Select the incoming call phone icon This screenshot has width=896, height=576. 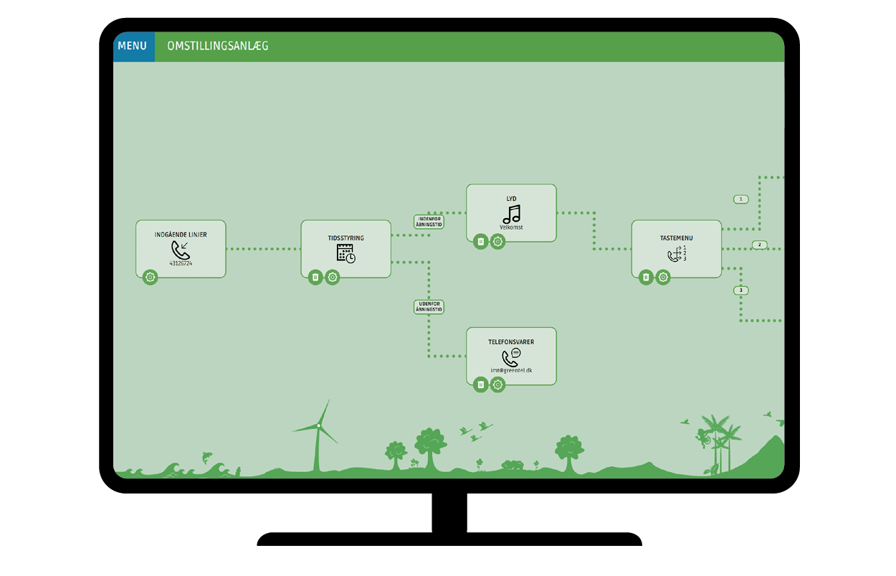coord(181,250)
